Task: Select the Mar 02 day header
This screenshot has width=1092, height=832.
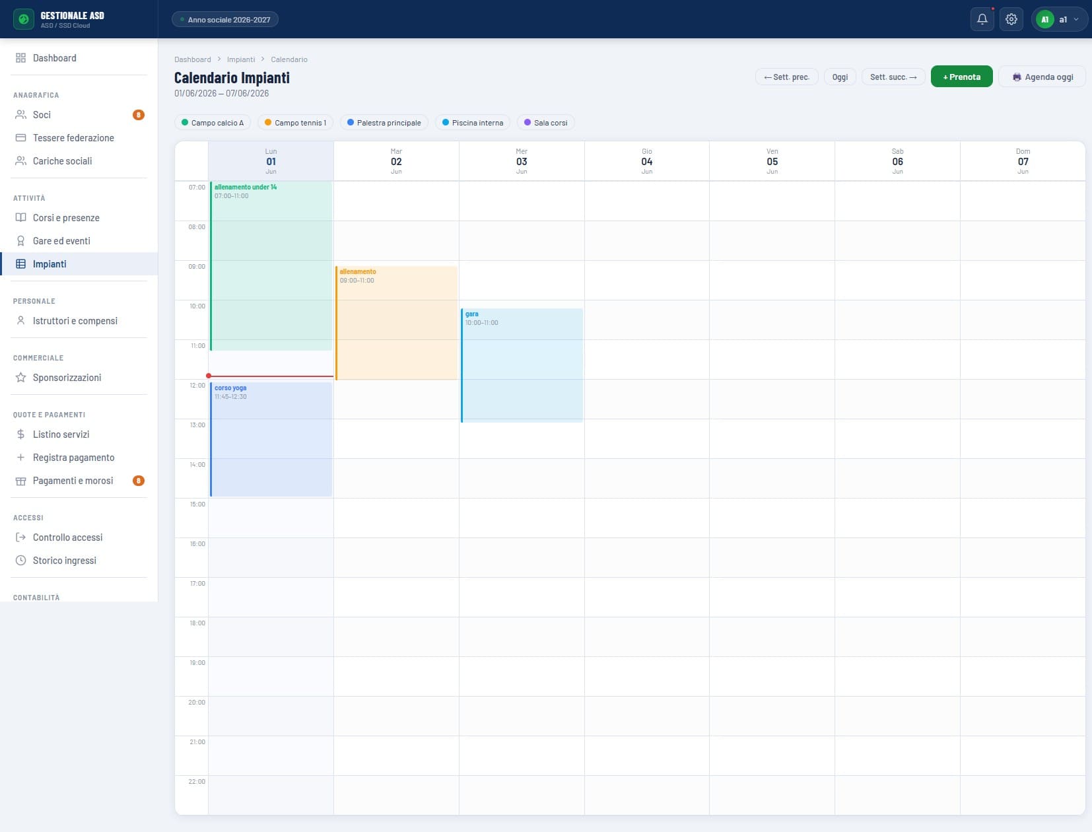Action: 396,161
